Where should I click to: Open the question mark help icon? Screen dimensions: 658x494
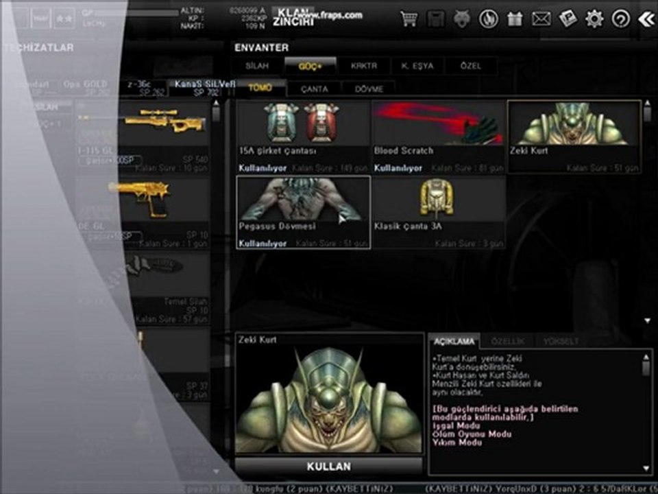[x=621, y=19]
